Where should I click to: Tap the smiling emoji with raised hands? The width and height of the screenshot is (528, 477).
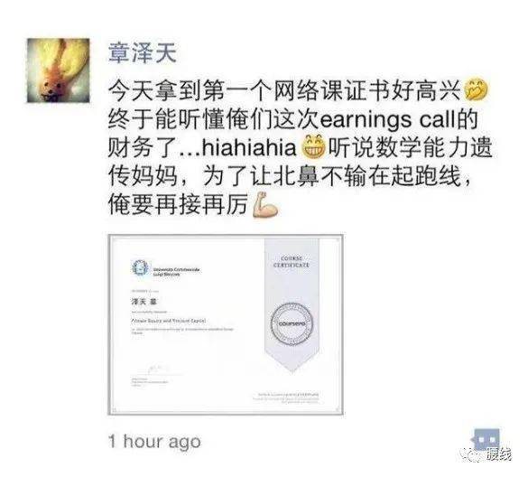(476, 89)
